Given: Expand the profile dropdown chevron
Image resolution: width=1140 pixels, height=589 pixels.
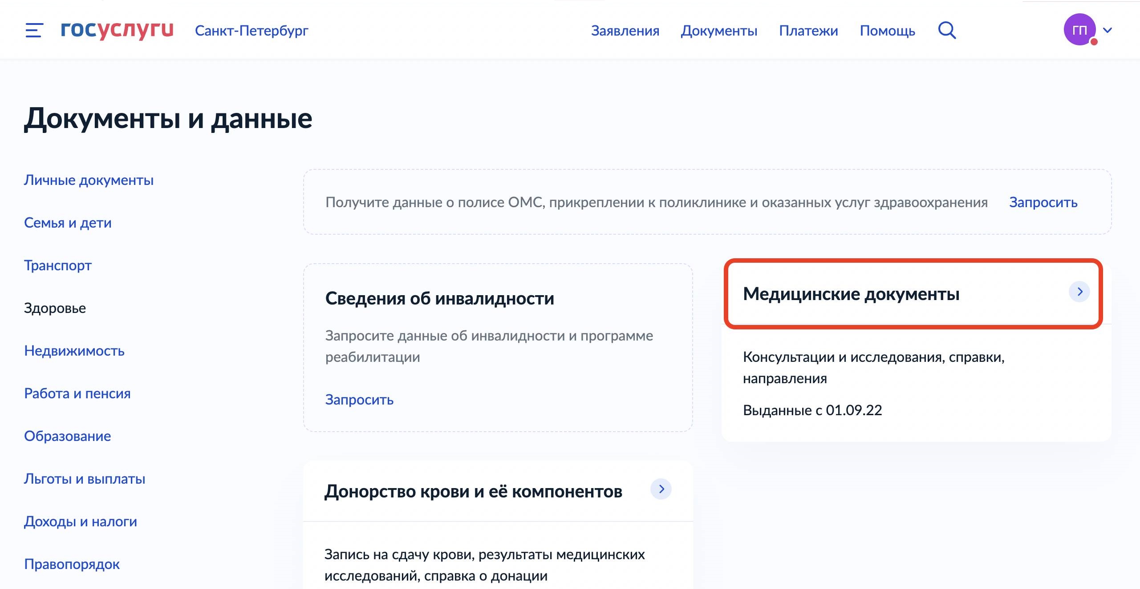Looking at the screenshot, I should click(x=1108, y=30).
